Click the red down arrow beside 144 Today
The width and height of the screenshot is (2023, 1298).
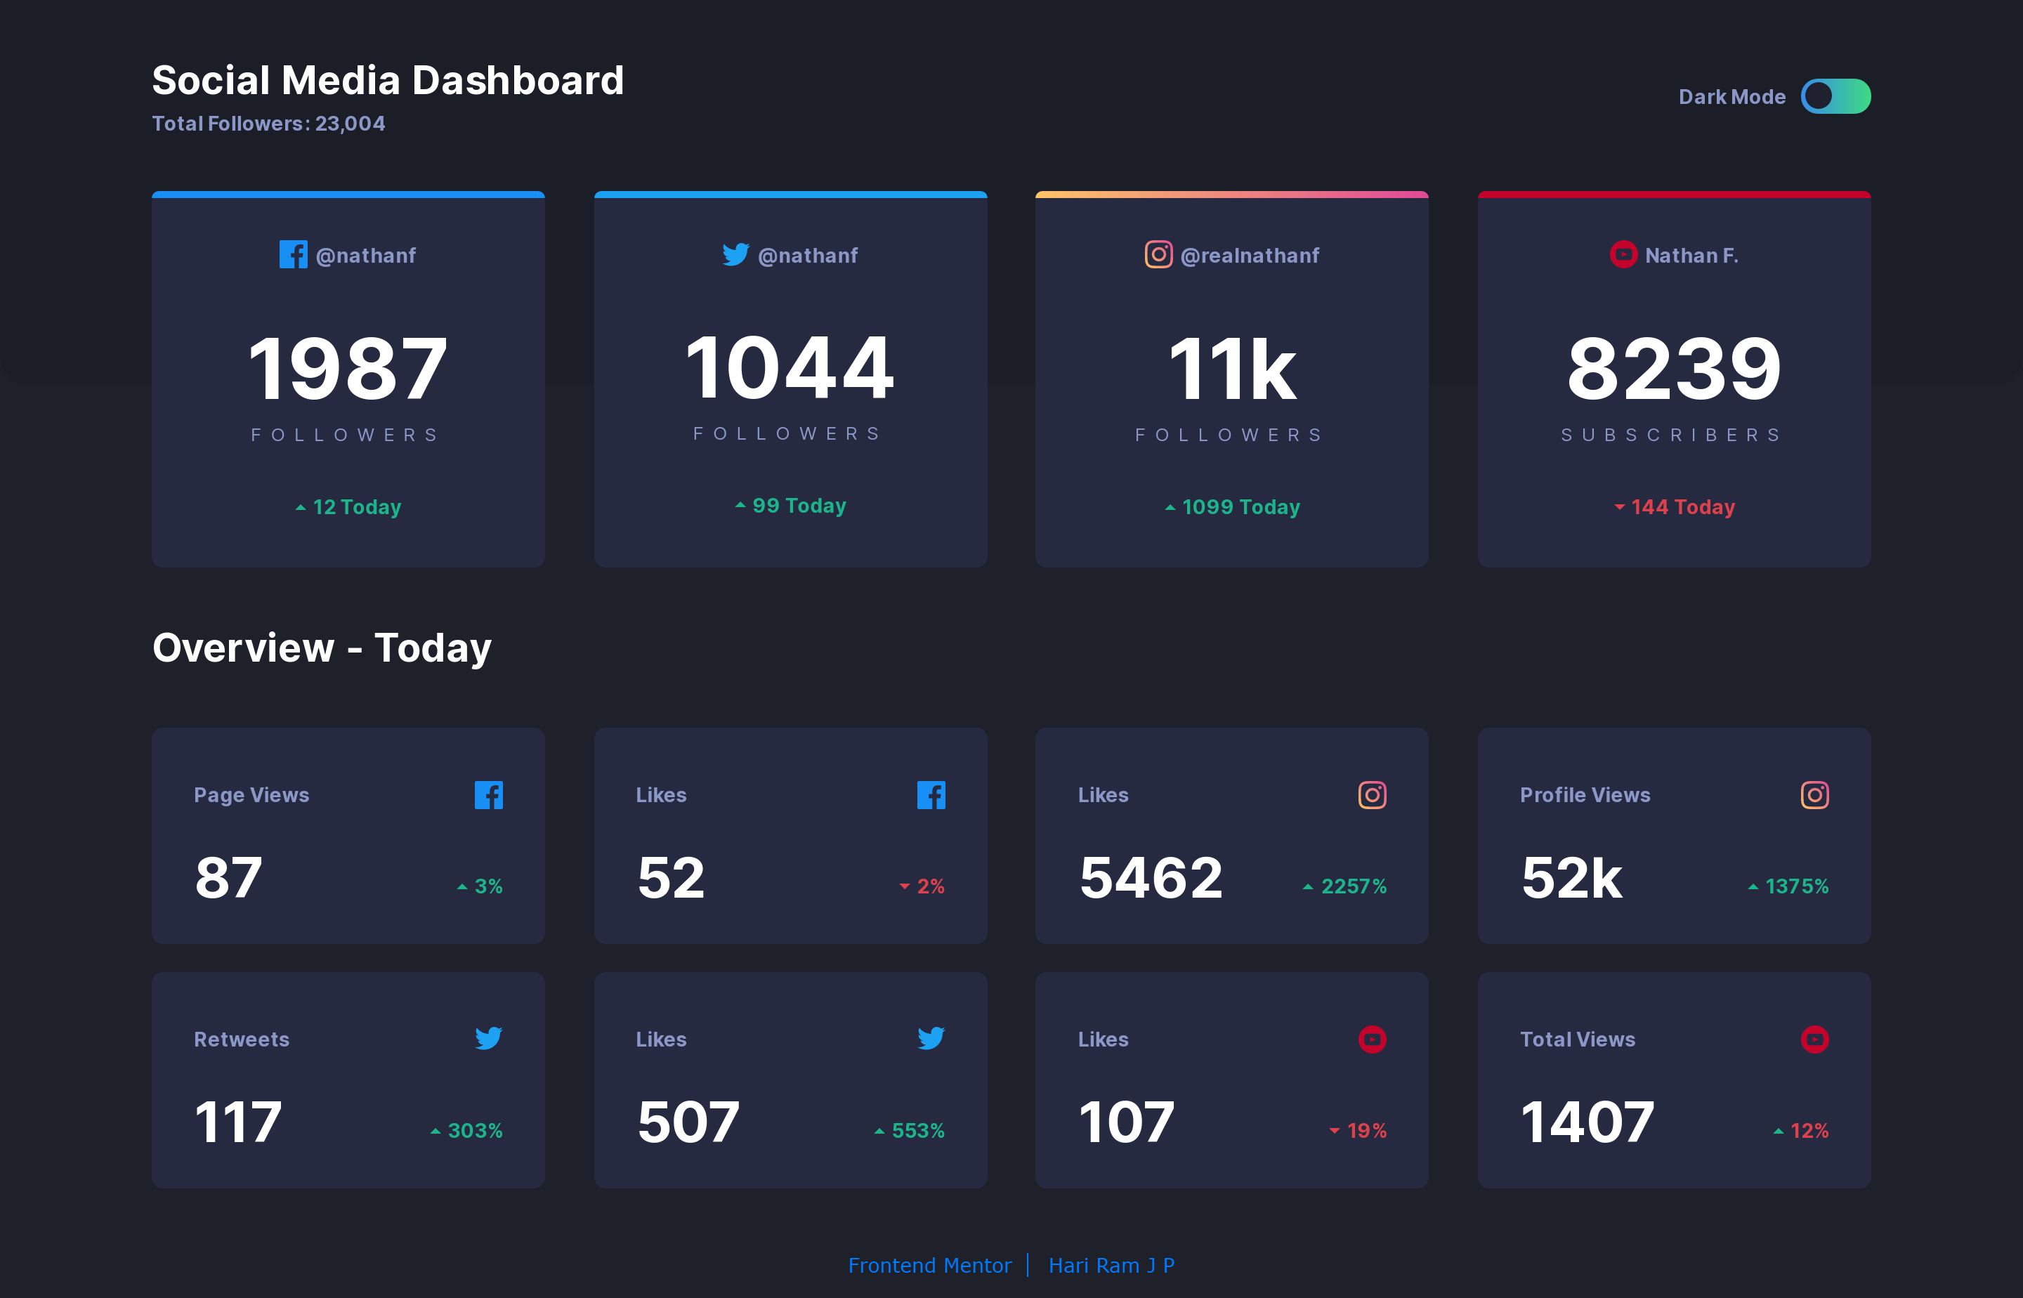(x=1618, y=506)
